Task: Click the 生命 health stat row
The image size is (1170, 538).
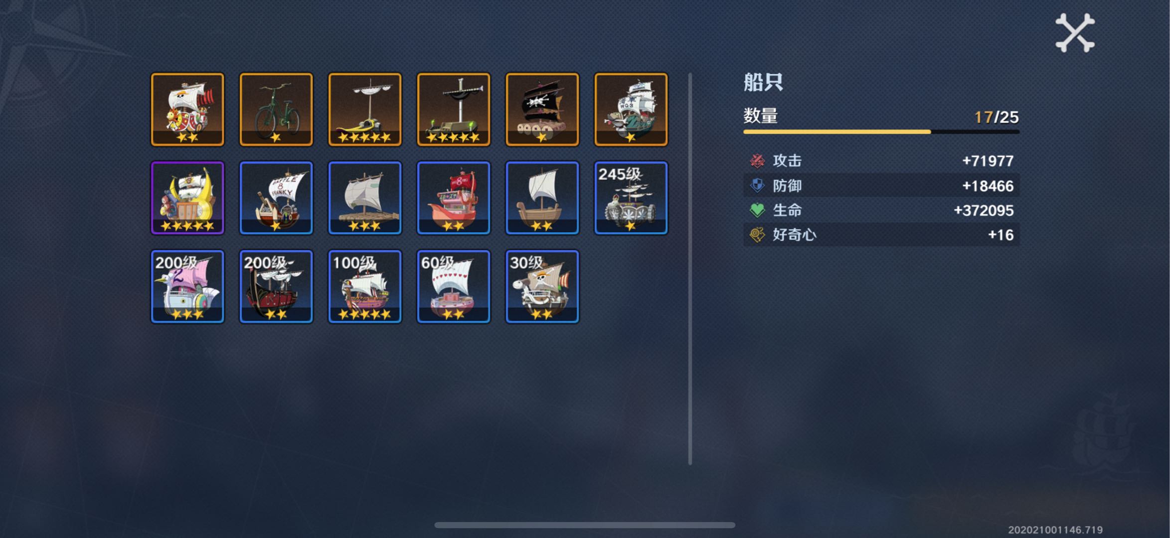Action: (881, 210)
